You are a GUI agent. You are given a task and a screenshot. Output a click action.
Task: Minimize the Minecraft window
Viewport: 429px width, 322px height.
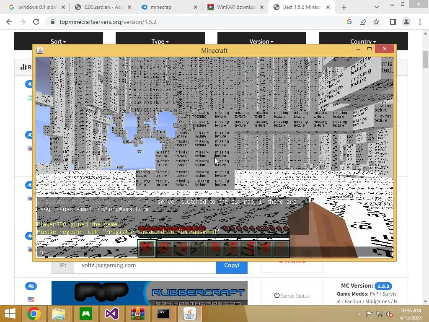pos(358,49)
